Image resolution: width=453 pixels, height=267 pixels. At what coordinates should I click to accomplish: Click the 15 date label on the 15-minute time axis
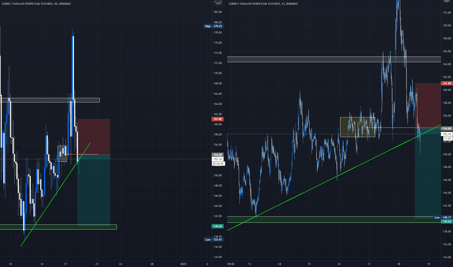coord(309,264)
